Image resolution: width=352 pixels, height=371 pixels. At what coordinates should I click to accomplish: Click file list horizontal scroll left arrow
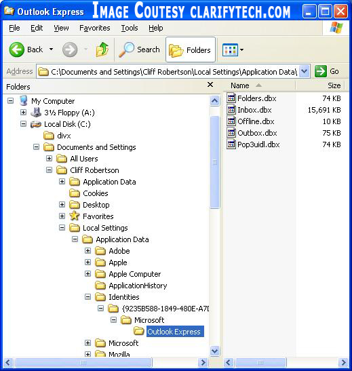coord(229,362)
